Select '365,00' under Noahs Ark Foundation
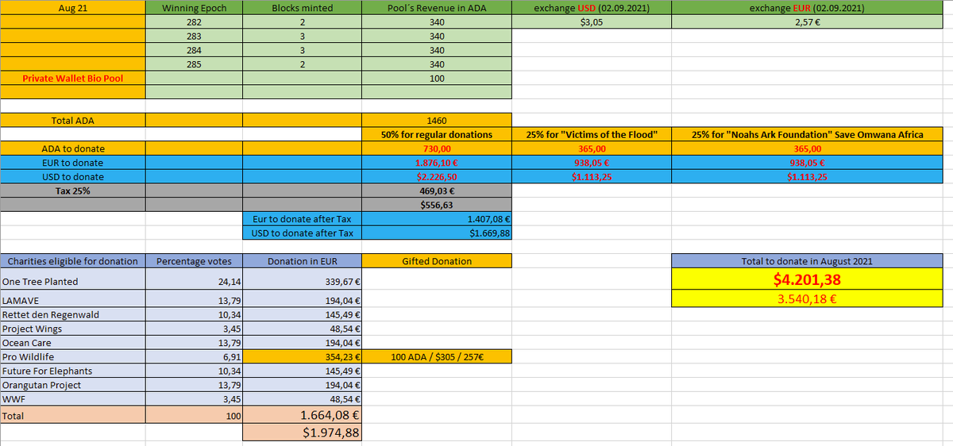This screenshot has height=446, width=953. [808, 148]
